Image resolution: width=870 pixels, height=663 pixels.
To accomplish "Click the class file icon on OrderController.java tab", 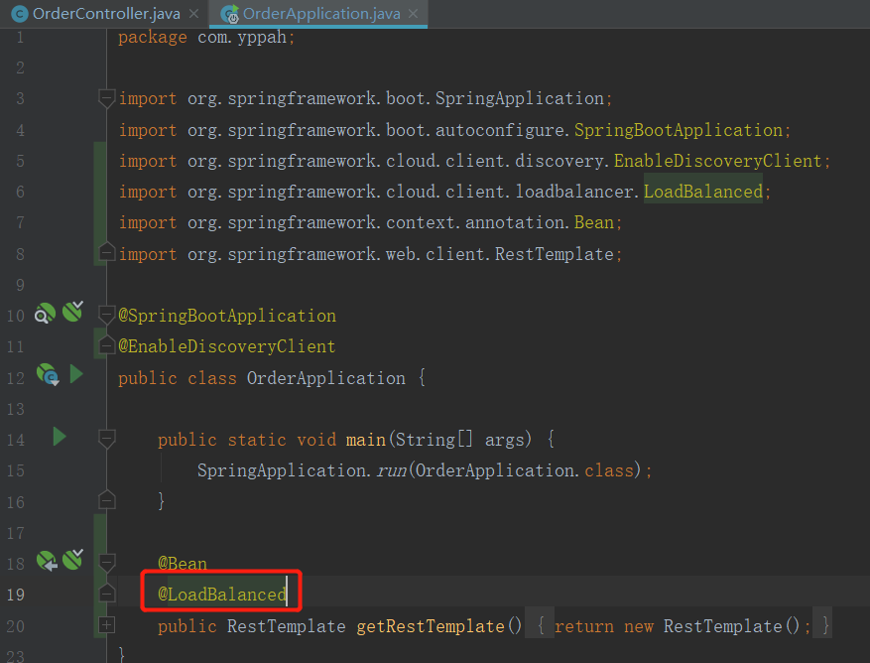I will (20, 14).
